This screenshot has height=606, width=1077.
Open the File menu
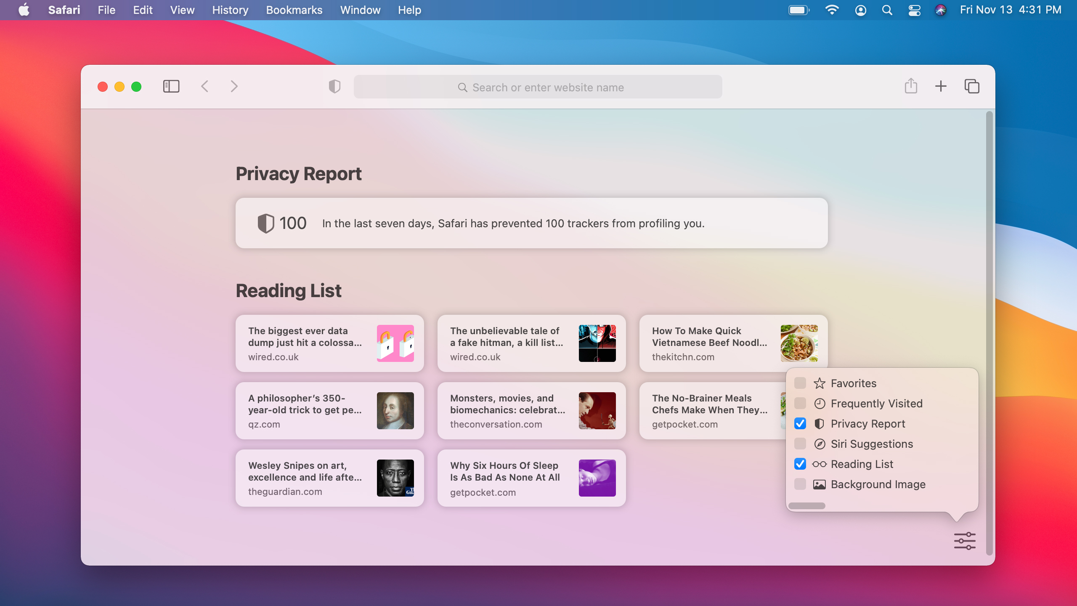click(x=106, y=10)
